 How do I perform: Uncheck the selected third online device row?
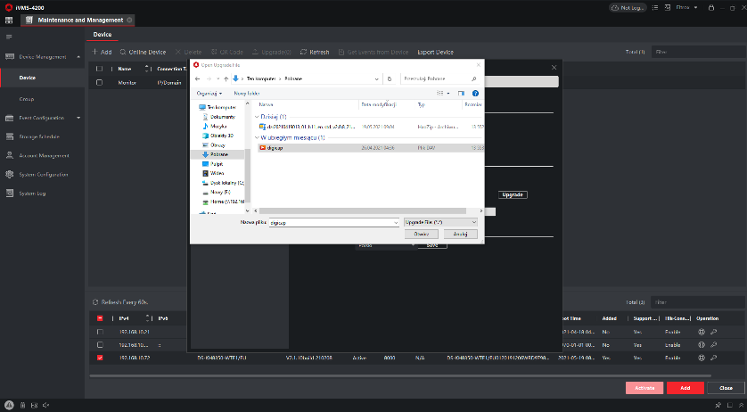tap(100, 358)
